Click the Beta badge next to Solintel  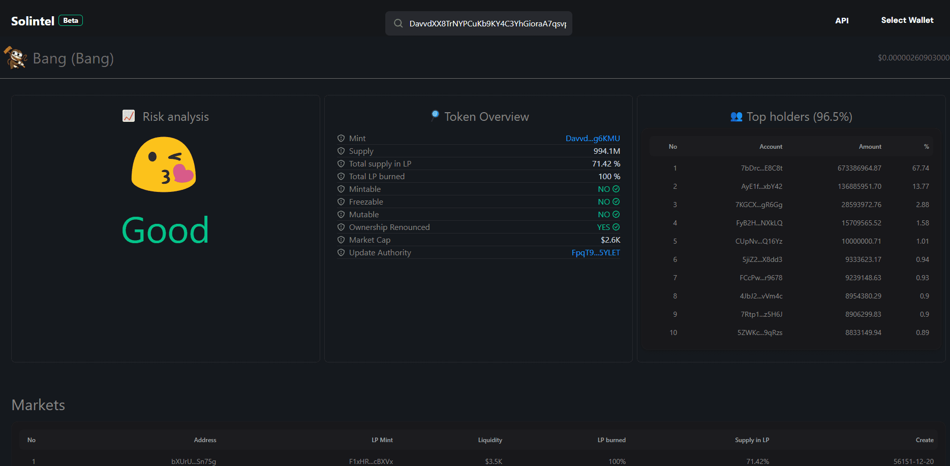click(x=71, y=20)
